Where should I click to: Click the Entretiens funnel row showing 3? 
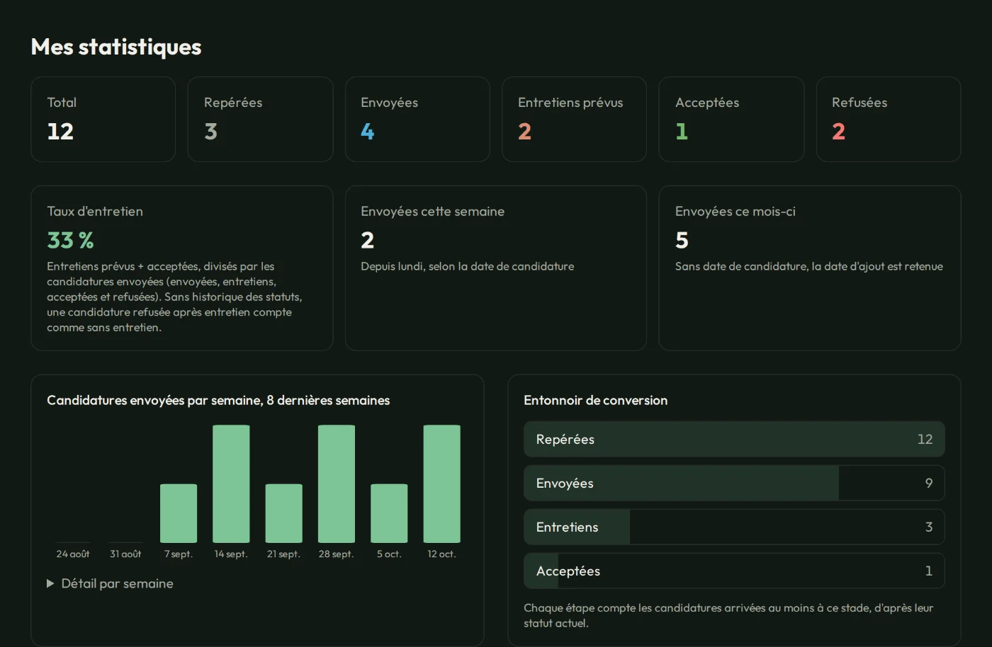(734, 527)
